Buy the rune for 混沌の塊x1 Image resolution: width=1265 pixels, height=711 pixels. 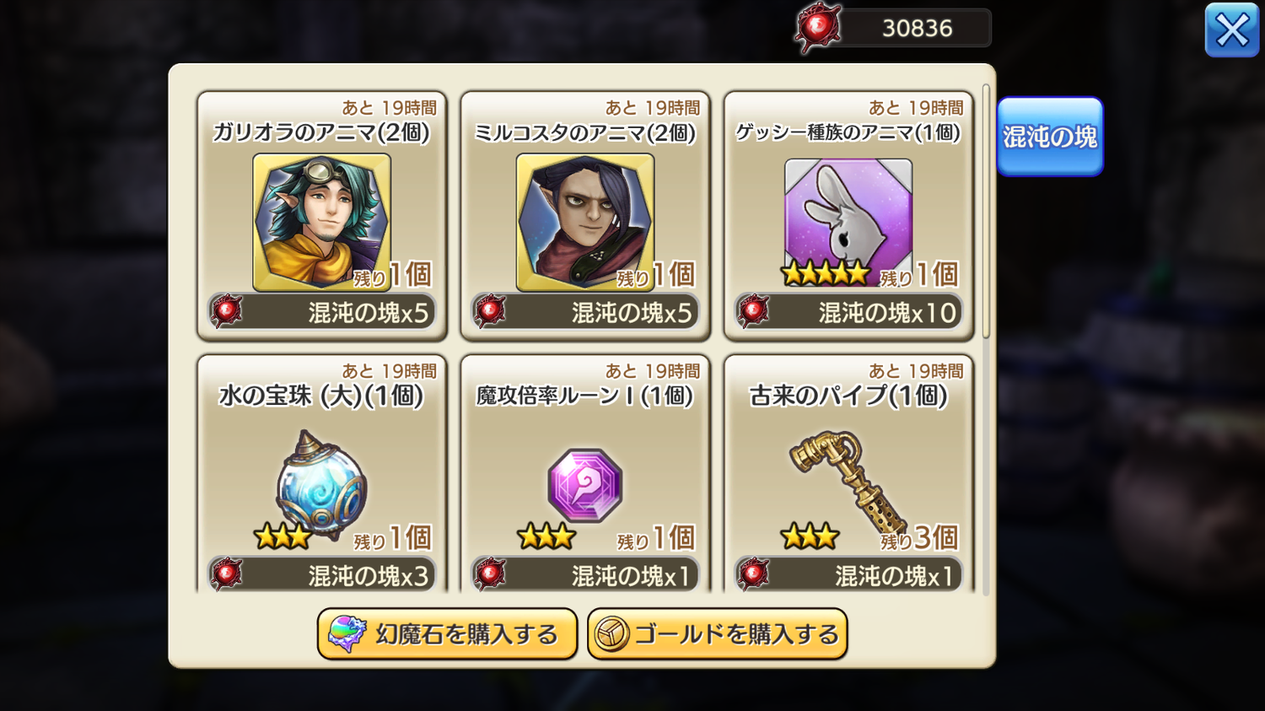[x=585, y=575]
